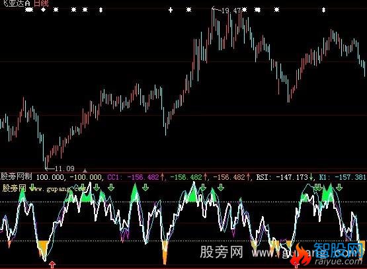The height and width of the screenshot is (269, 367).
Task: Click the small gray triangle on the chart's bottom axis
Action: pos(85,170)
